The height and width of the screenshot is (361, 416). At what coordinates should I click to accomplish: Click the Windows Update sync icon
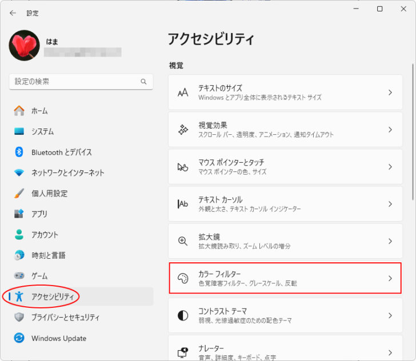tap(19, 338)
